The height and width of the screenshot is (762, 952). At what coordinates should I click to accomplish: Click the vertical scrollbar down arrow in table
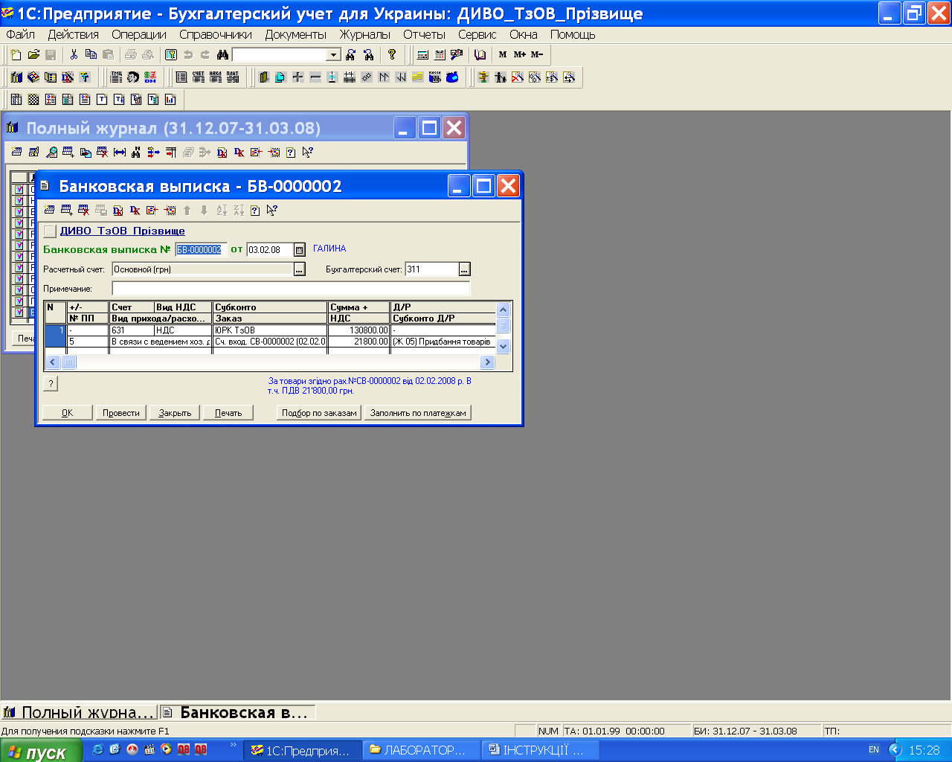[x=504, y=346]
